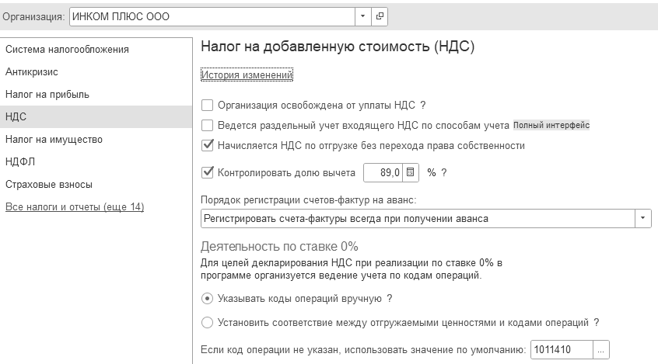
Task: Click the ellipsis button beside code 1011410
Action: point(601,350)
